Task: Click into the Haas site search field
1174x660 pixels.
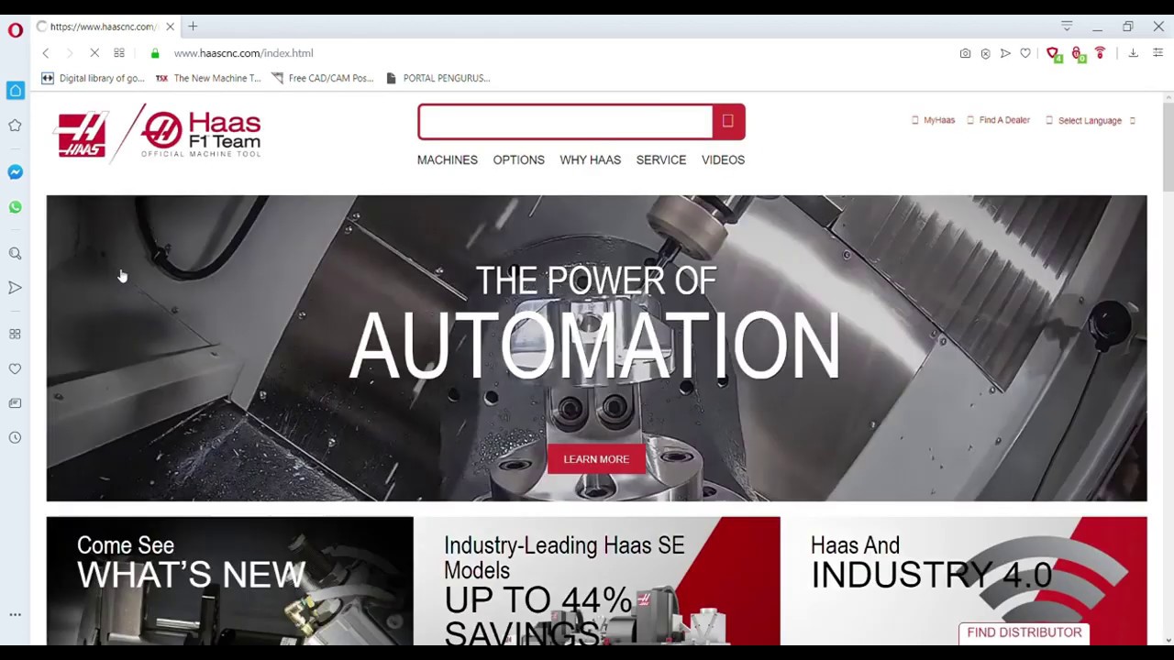Action: 565,122
